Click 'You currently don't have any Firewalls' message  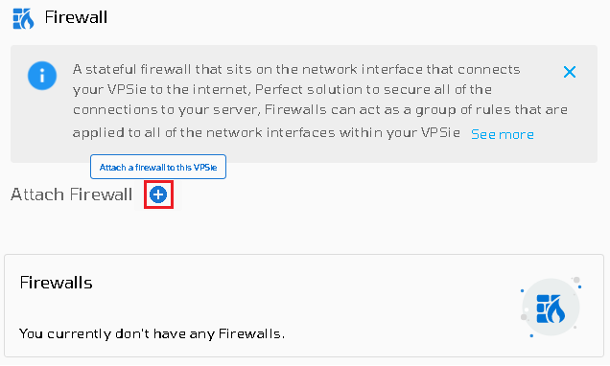point(152,333)
